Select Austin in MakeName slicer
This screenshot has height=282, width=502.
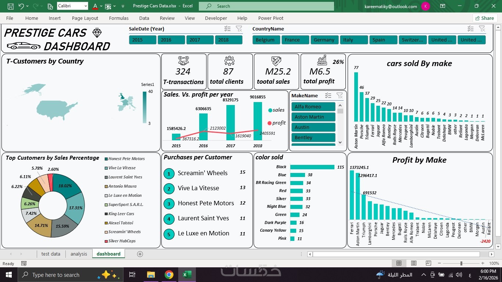pyautogui.click(x=313, y=127)
